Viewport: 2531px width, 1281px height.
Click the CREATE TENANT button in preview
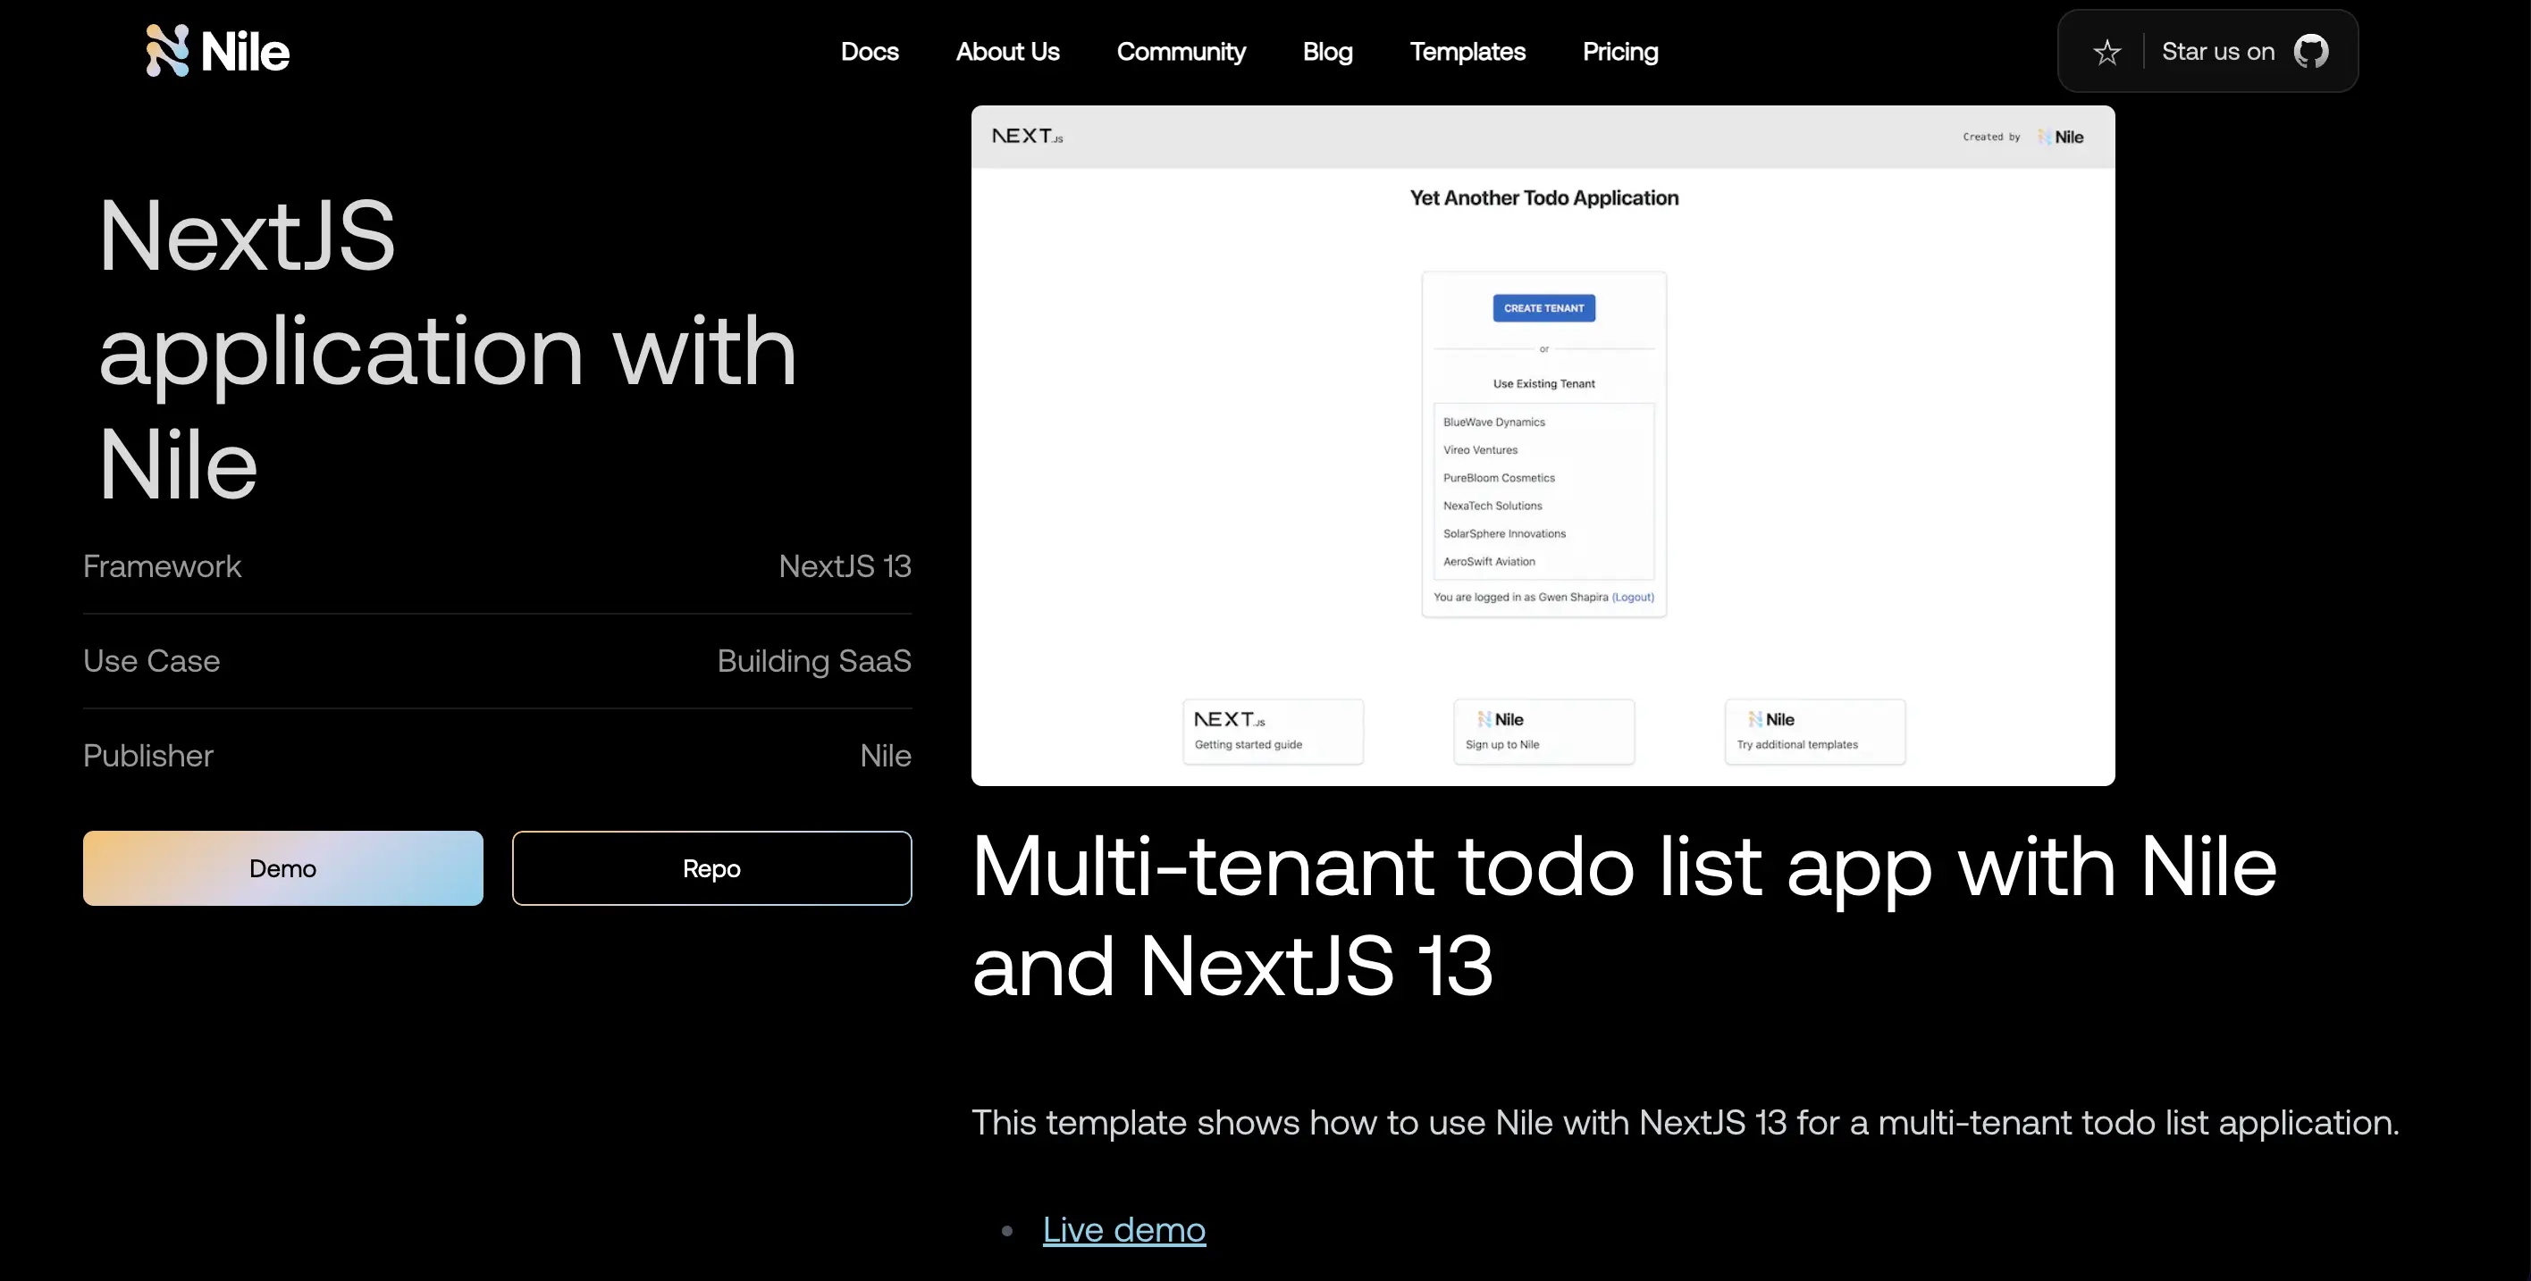[1543, 308]
